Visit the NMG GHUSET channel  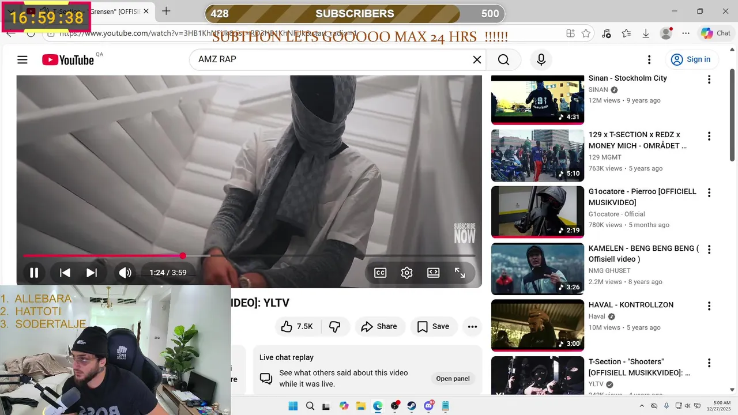pyautogui.click(x=609, y=270)
